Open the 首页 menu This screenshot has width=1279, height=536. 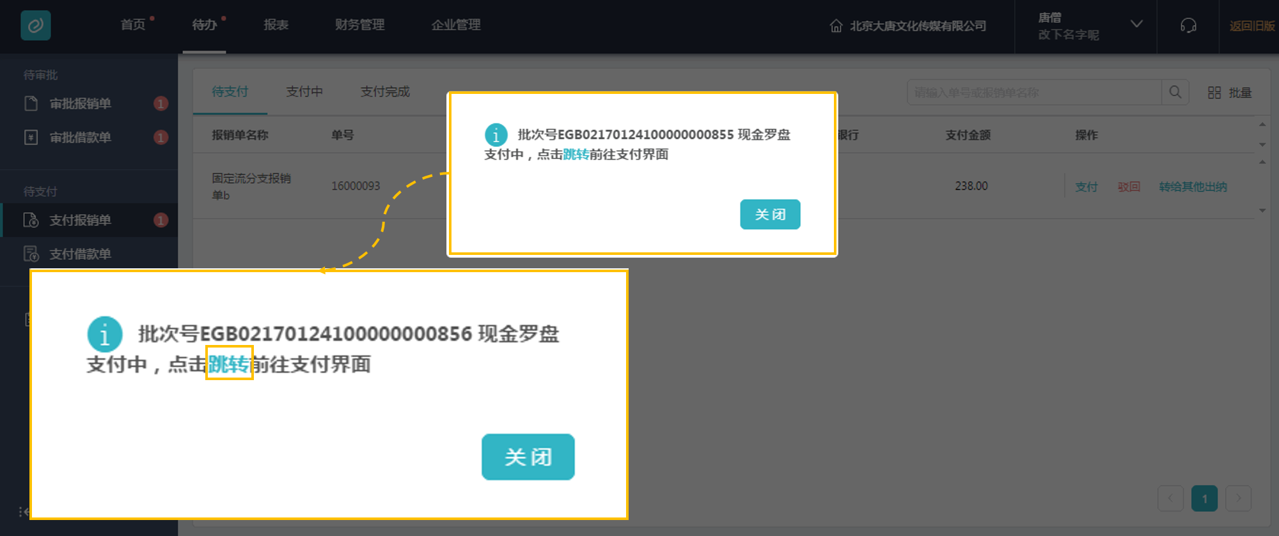coord(133,25)
